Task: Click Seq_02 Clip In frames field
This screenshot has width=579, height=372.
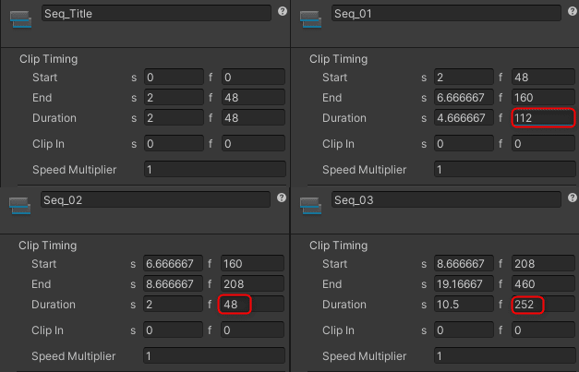Action: (253, 330)
